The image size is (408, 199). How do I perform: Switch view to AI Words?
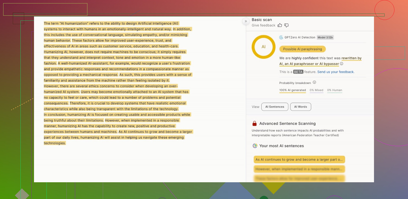[x=300, y=107]
